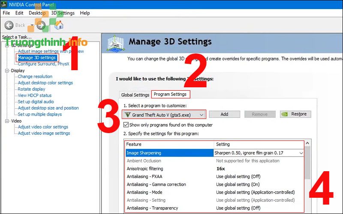The height and width of the screenshot is (214, 343).
Task: Select Antialiasing - Mode feature
Action: pyautogui.click(x=144, y=192)
